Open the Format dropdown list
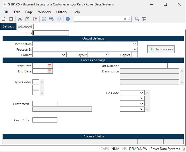 pyautogui.click(x=64, y=55)
